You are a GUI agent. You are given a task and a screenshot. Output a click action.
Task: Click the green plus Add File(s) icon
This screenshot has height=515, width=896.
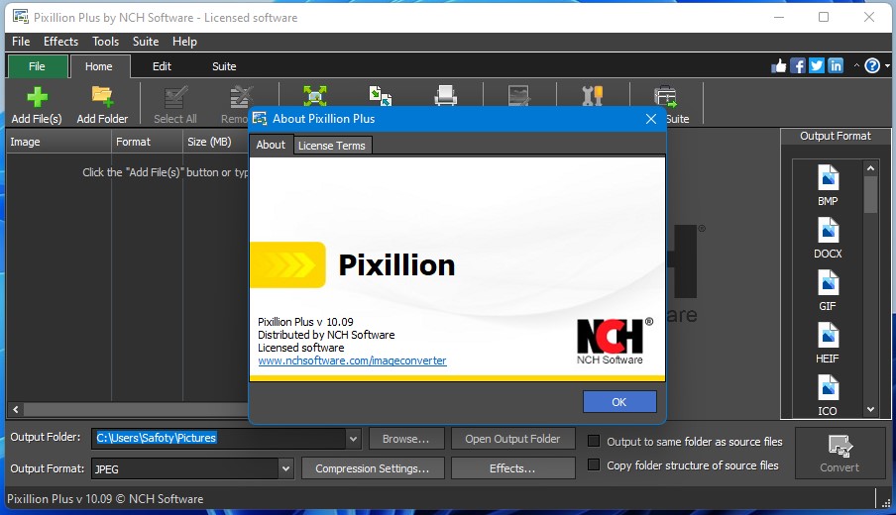[37, 96]
